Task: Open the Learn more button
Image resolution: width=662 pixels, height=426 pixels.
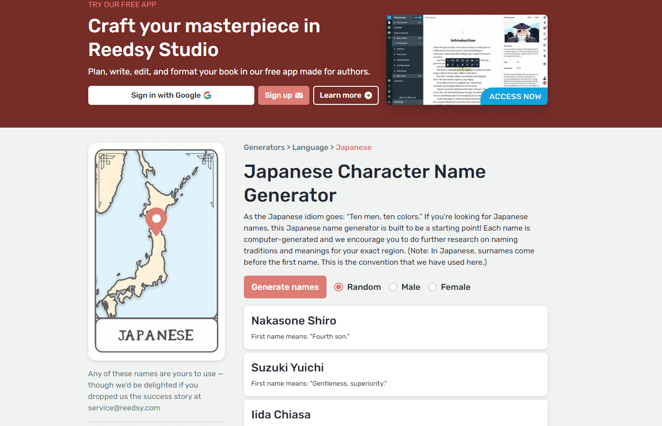Action: (x=346, y=95)
